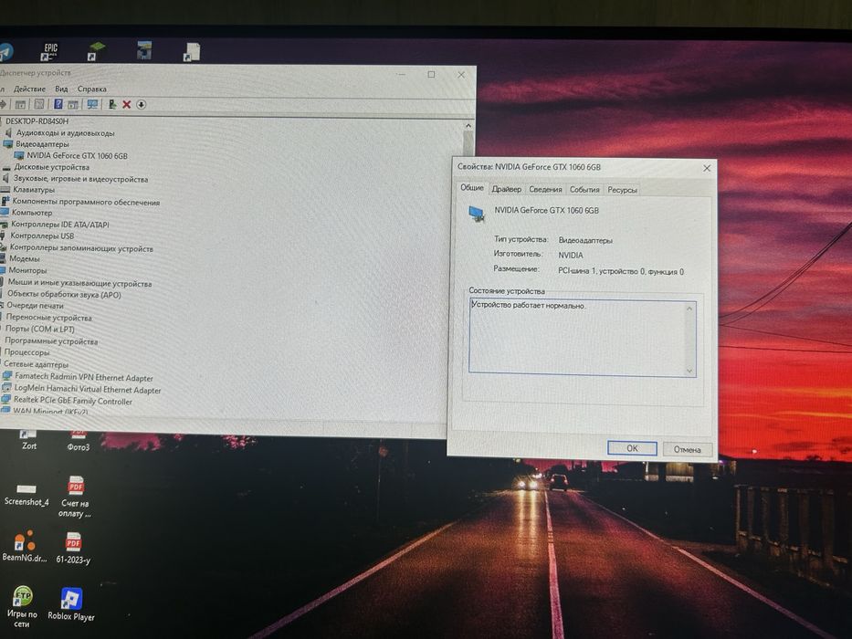Click the Видеоадаптеры category monitor icon
Screen dimensions: 852x639
7,144
